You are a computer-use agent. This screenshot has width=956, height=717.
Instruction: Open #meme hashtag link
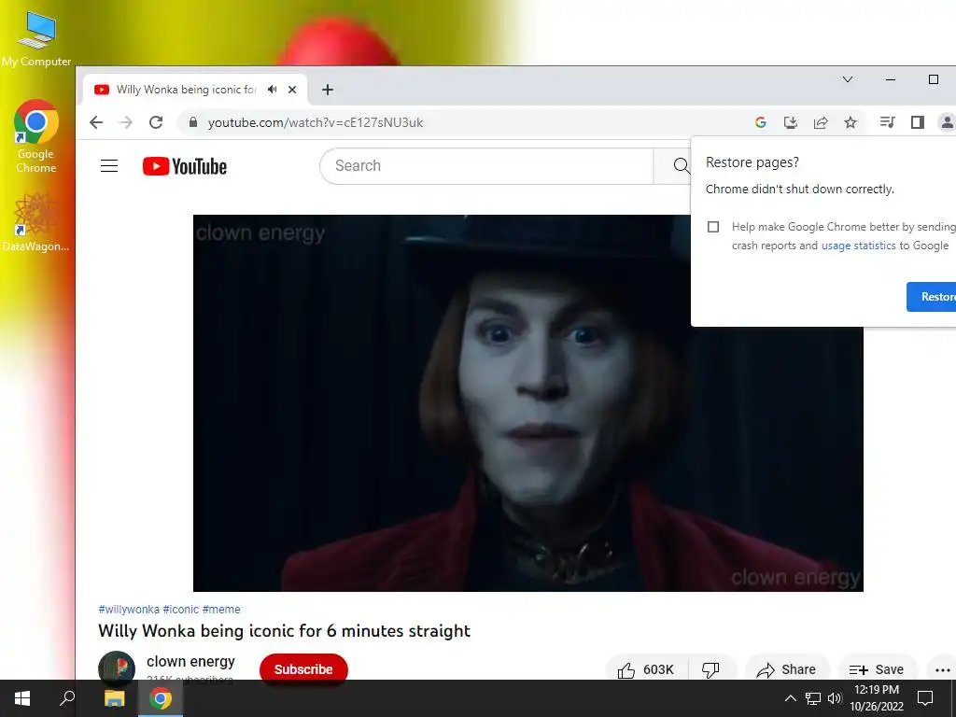(x=221, y=609)
